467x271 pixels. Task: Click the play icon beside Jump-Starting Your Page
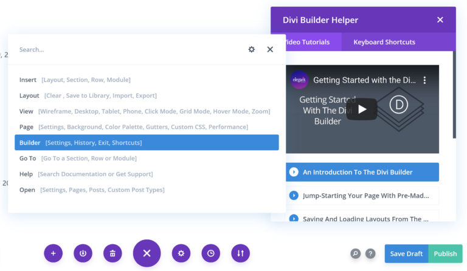pyautogui.click(x=294, y=196)
